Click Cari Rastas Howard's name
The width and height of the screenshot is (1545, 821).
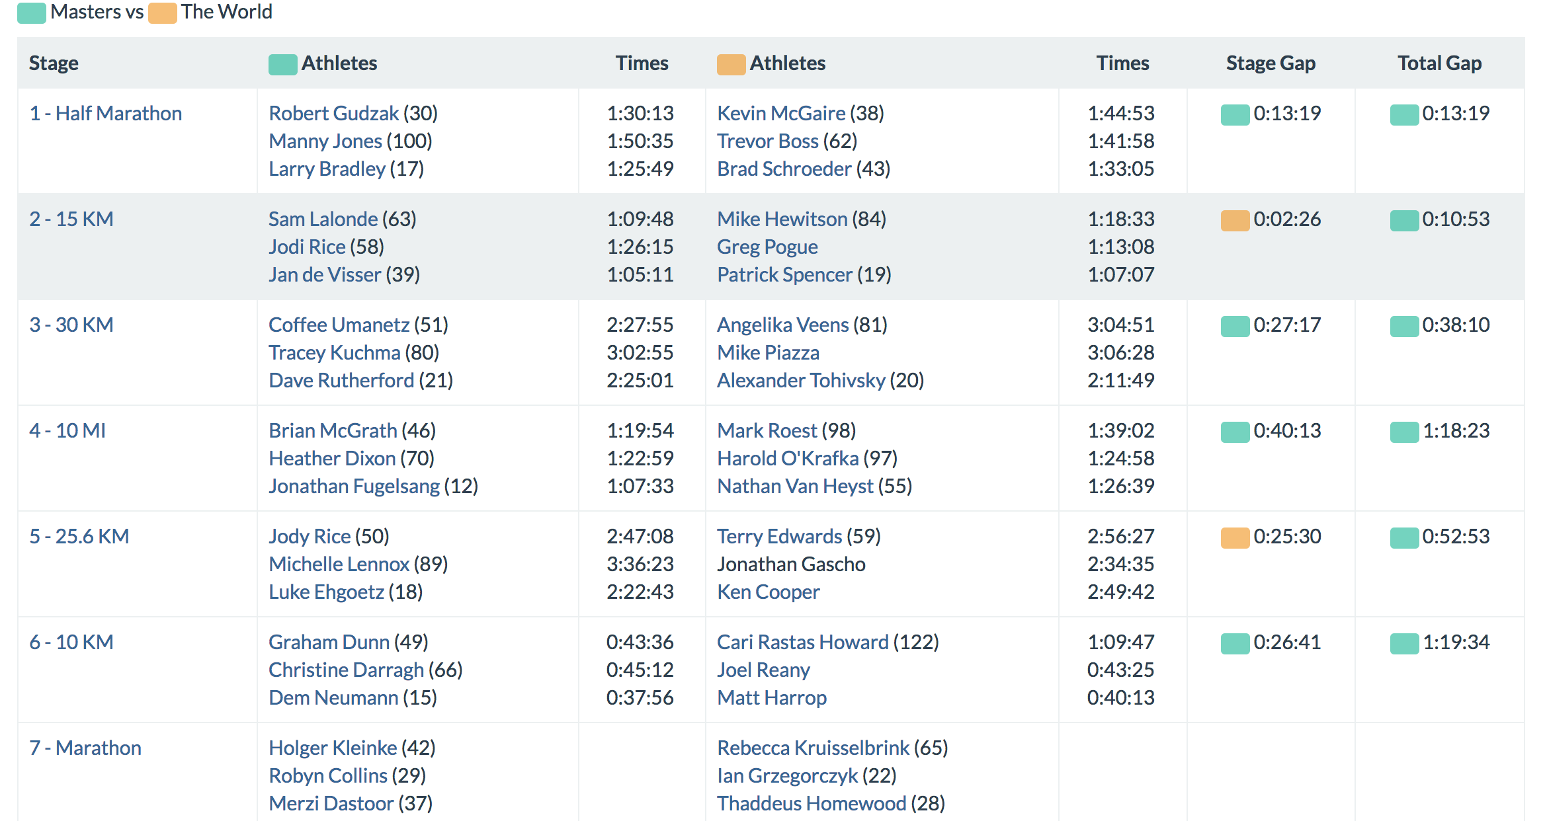click(802, 642)
